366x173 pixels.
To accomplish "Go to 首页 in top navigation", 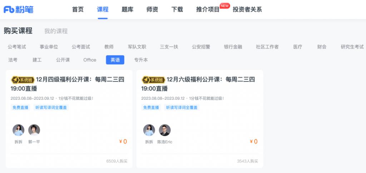I will [x=78, y=10].
